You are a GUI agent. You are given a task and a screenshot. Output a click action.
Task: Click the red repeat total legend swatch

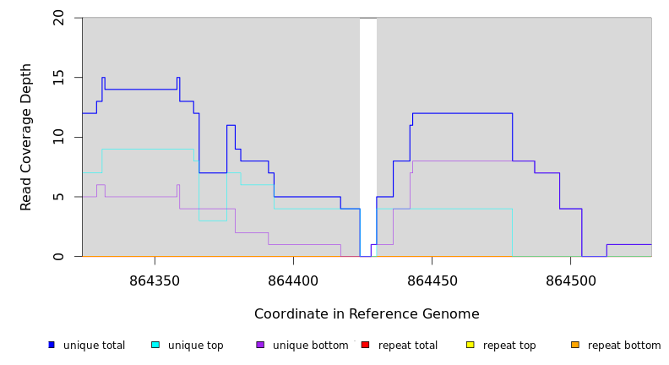pyautogui.click(x=365, y=345)
